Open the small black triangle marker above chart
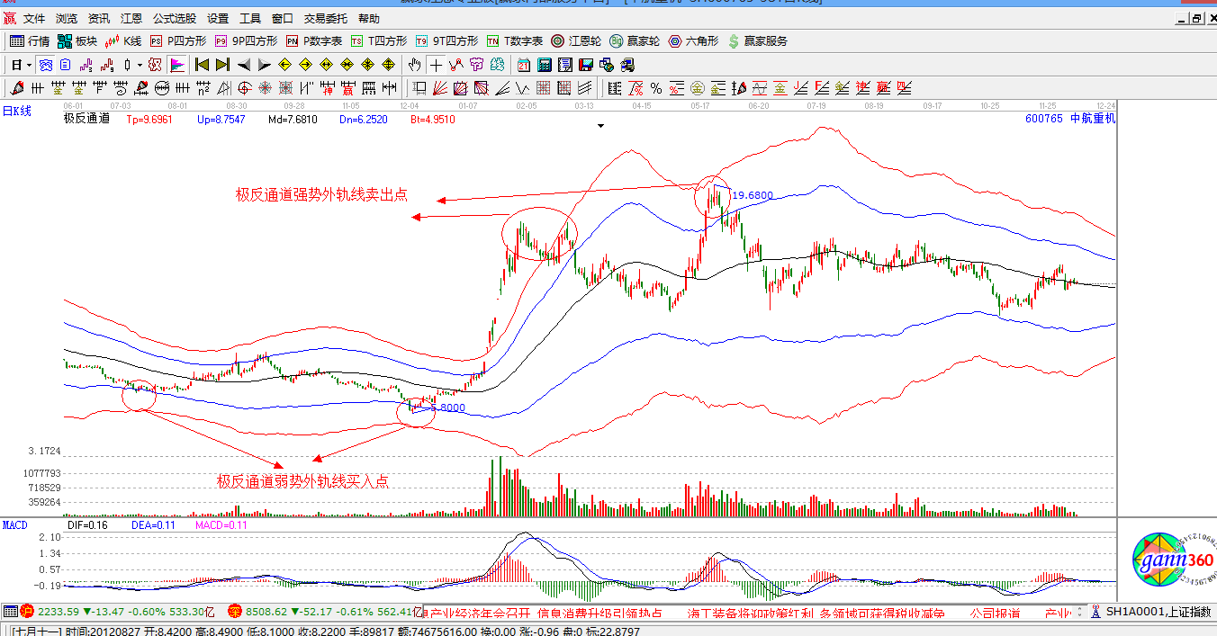Screen dimensions: 1217x636 tap(601, 126)
